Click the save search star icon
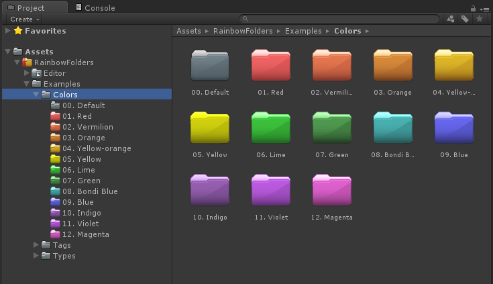This screenshot has width=493, height=284. tap(479, 19)
